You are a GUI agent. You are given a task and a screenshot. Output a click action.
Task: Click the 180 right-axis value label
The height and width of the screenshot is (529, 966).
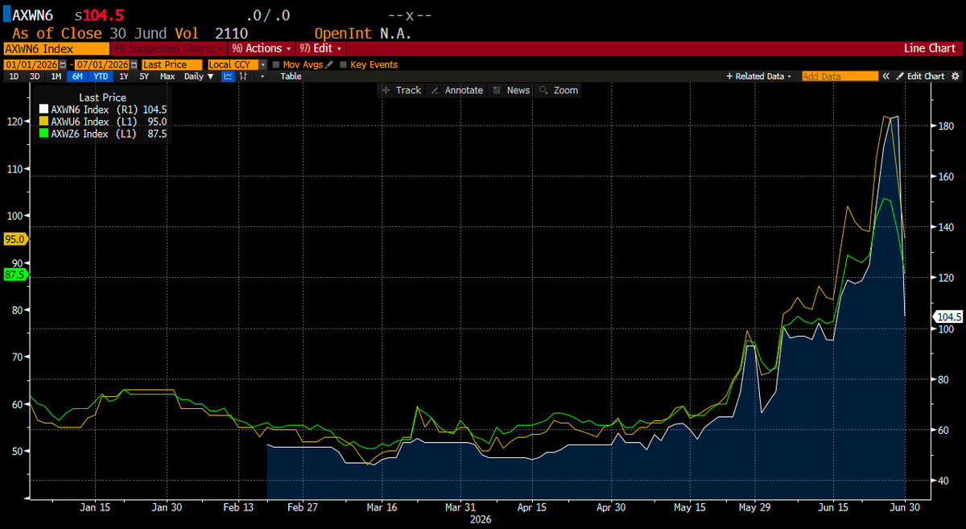945,126
